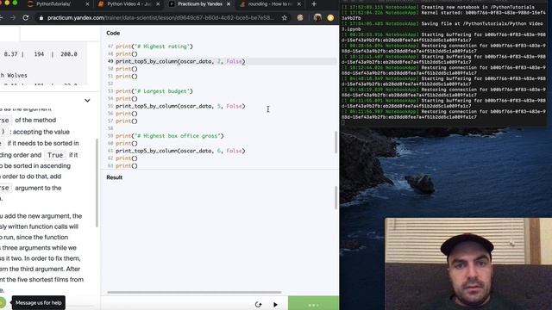Click the '# Highest box office gross' line
The width and height of the screenshot is (552, 310).
(x=170, y=136)
